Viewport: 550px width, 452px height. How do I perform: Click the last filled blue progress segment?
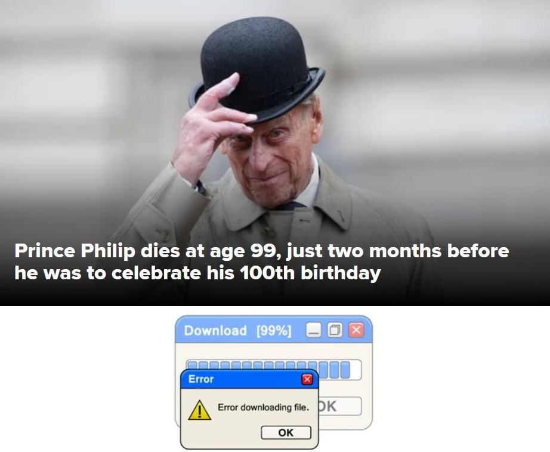(345, 370)
